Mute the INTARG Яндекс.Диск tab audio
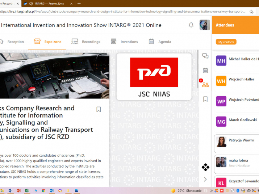 click(x=31, y=4)
